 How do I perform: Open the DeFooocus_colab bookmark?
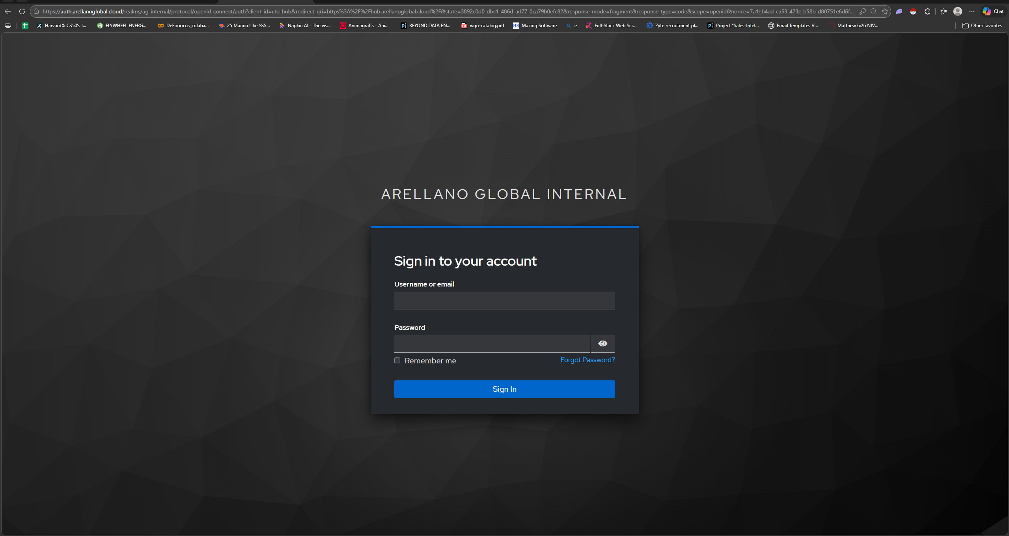click(183, 26)
